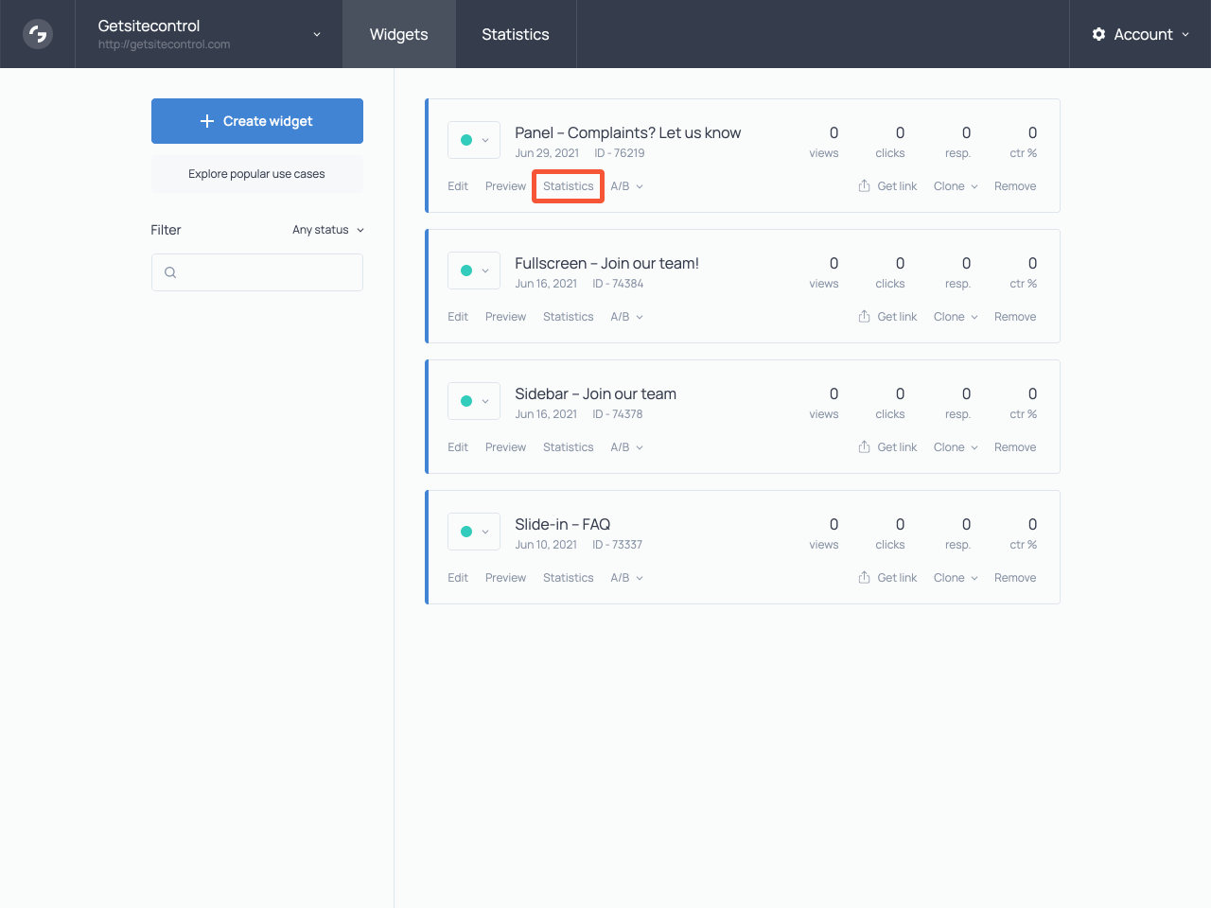Expand the A/B dropdown on Panel widget

pyautogui.click(x=626, y=185)
